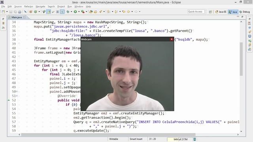Open the Search menu

pos(51,7)
